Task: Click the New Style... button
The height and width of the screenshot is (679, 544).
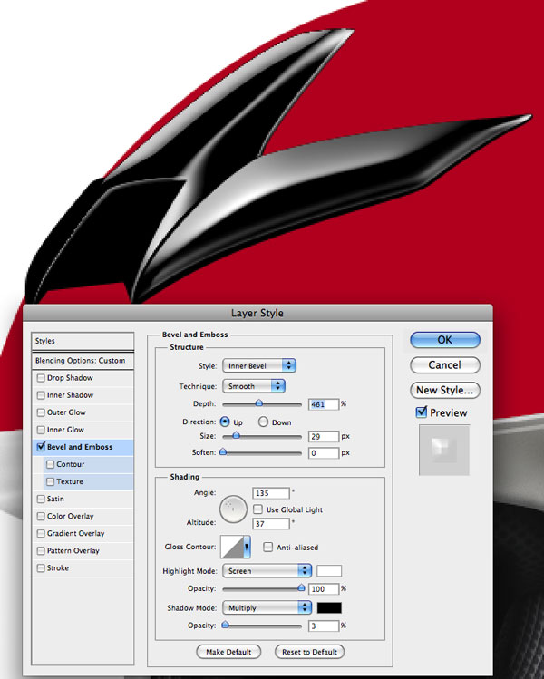Action: (x=445, y=390)
